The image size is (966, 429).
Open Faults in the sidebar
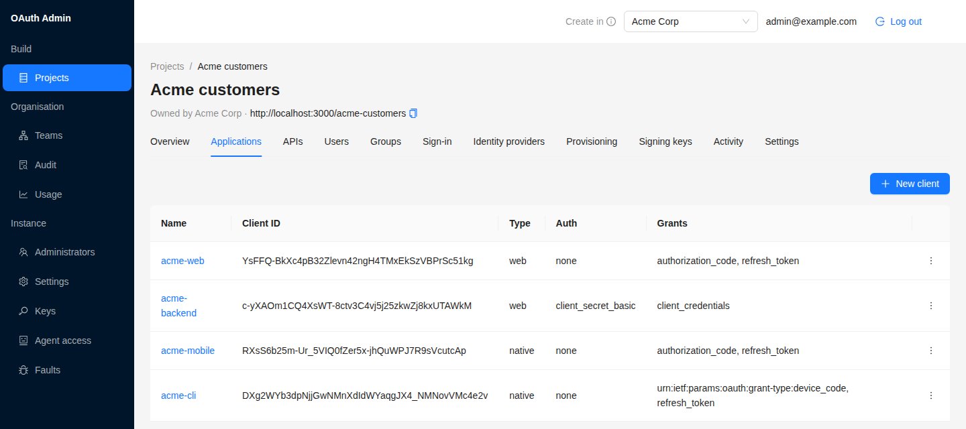click(67, 370)
